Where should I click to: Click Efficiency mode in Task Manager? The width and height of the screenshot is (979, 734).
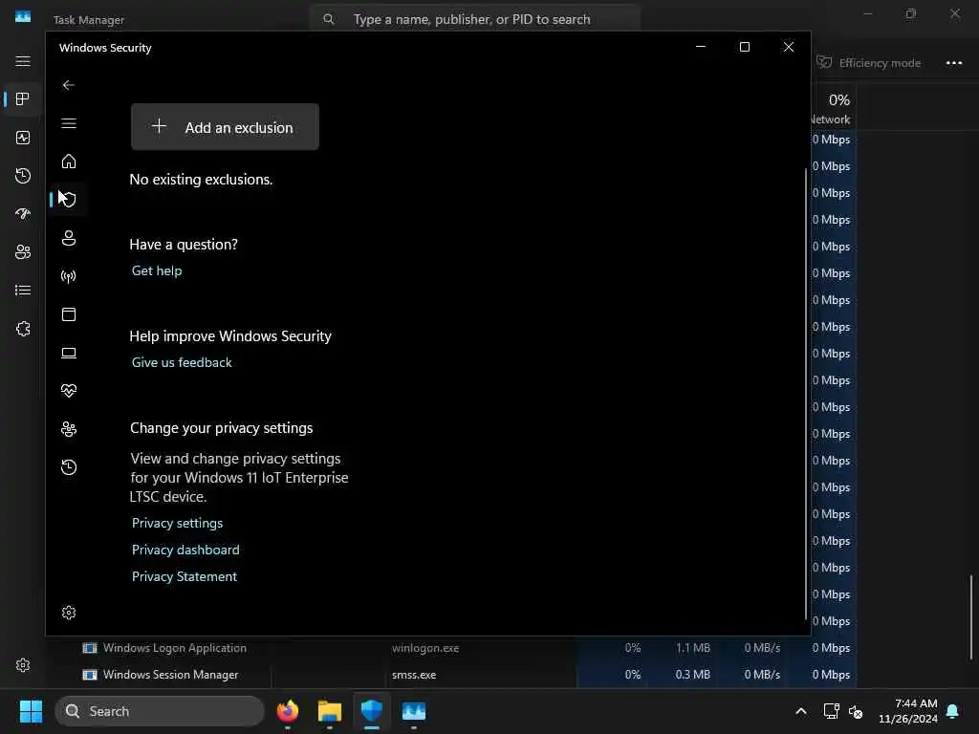point(868,62)
